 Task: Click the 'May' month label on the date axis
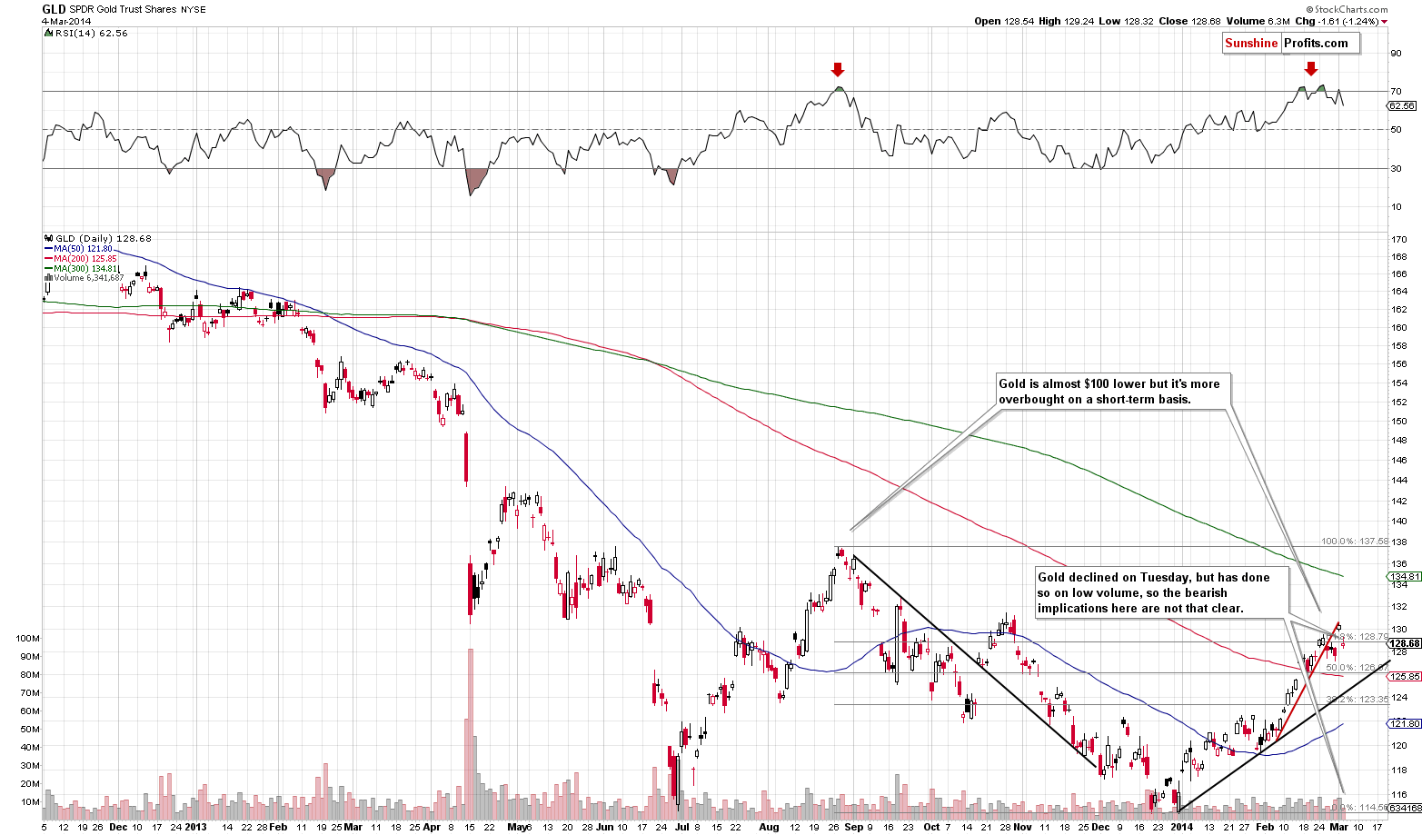tap(516, 827)
